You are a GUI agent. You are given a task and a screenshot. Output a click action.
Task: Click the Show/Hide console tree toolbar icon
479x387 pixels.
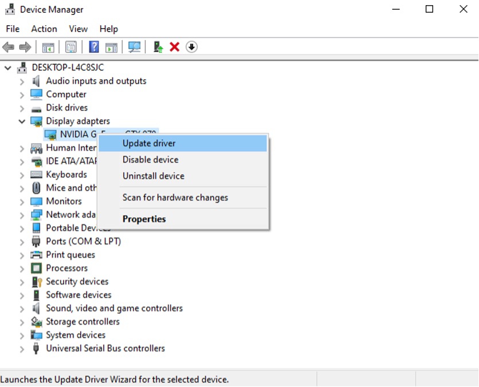pyautogui.click(x=48, y=47)
